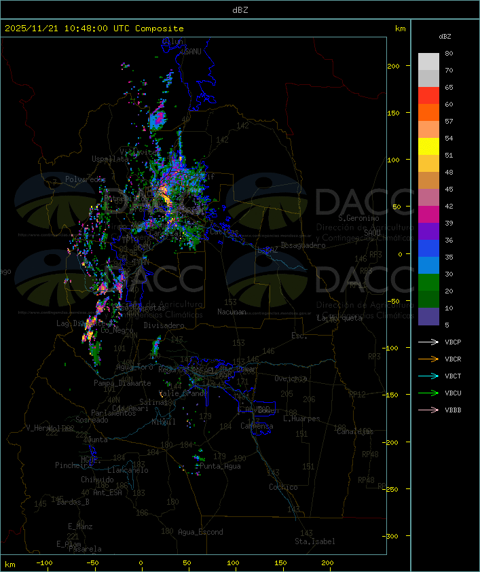Choose the tan 45-48 dBZ legend swatch

coord(428,181)
